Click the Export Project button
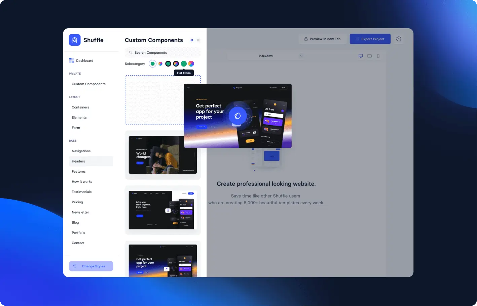The image size is (477, 306). point(370,39)
